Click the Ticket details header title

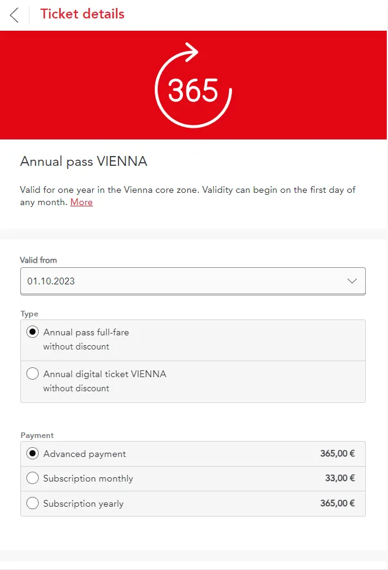coord(82,14)
